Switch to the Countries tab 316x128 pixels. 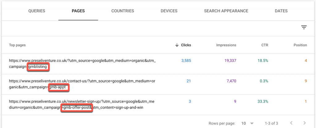coord(123,11)
